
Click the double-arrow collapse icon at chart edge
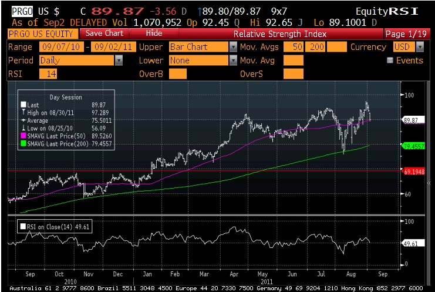point(429,183)
